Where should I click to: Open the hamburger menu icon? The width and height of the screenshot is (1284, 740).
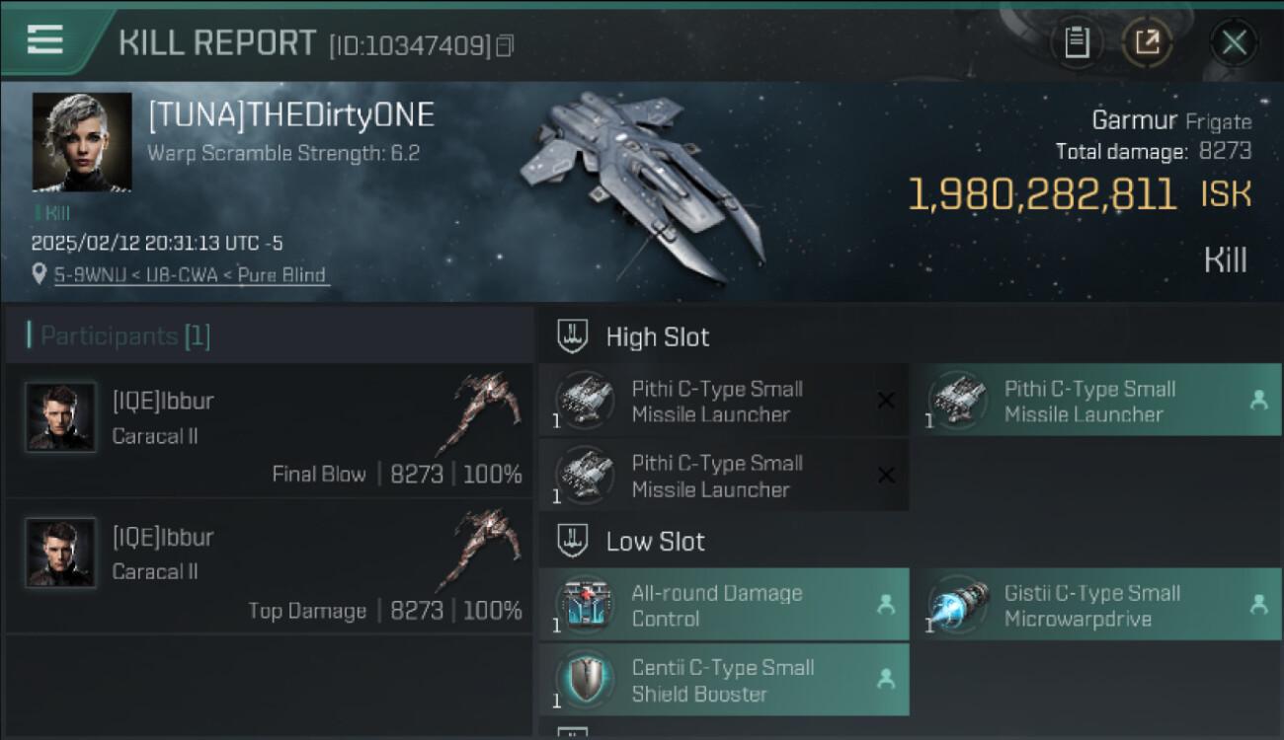coord(44,39)
